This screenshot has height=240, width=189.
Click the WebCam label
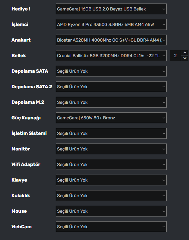[22, 227]
